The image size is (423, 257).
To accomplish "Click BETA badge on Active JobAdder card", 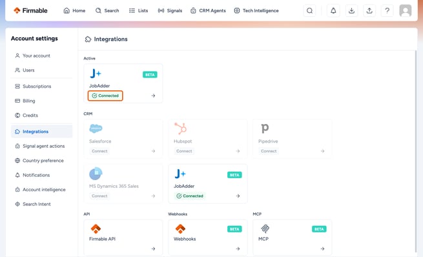I will click(x=150, y=75).
